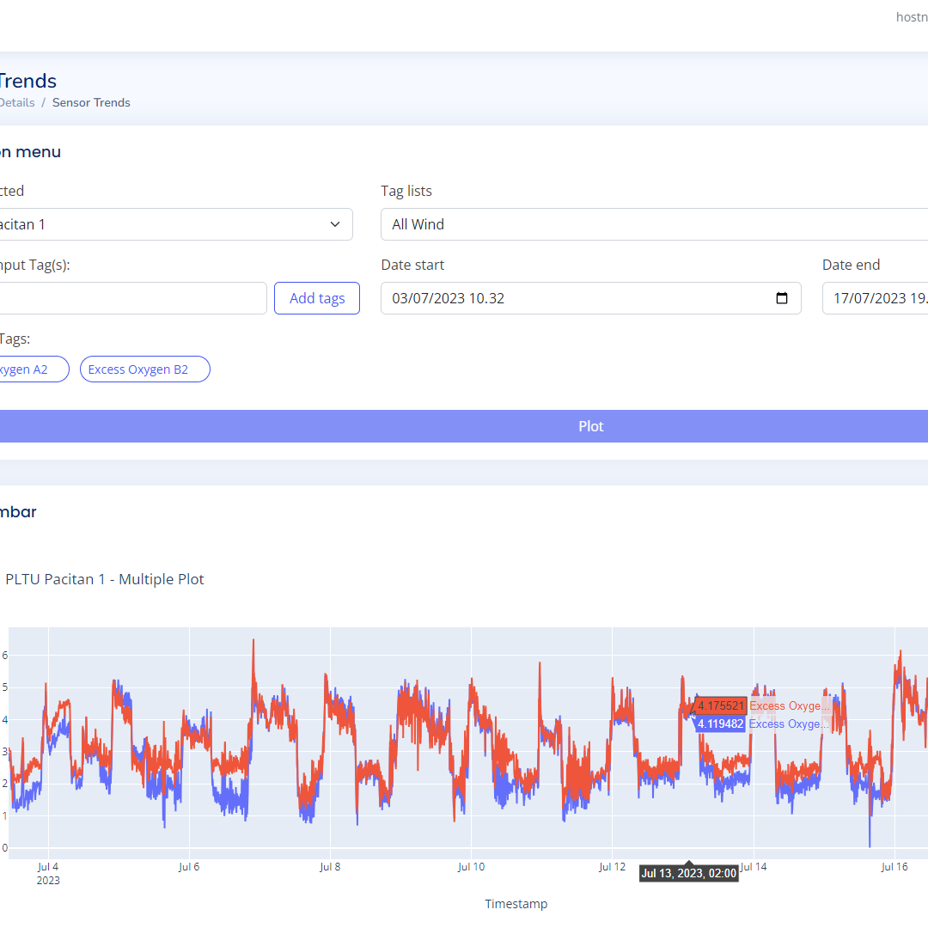Viewport: 928px width, 928px height.
Task: Go to the Details breadcrumb link
Action: click(x=16, y=102)
